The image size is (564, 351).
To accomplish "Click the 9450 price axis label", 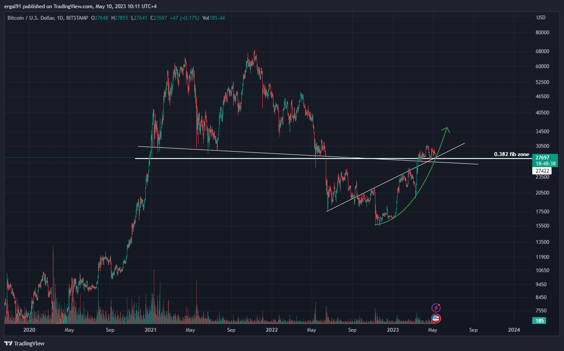I will (541, 285).
